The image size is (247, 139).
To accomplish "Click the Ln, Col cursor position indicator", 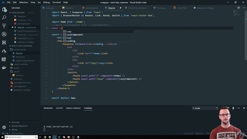I will click(x=188, y=133).
